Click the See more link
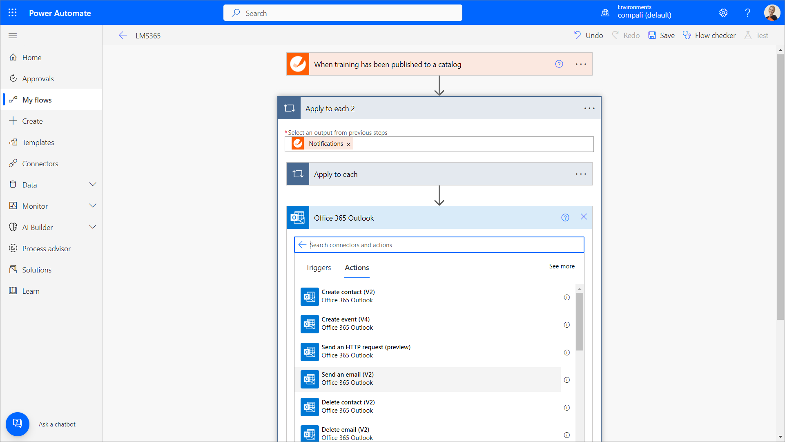Image resolution: width=785 pixels, height=442 pixels. pos(562,266)
